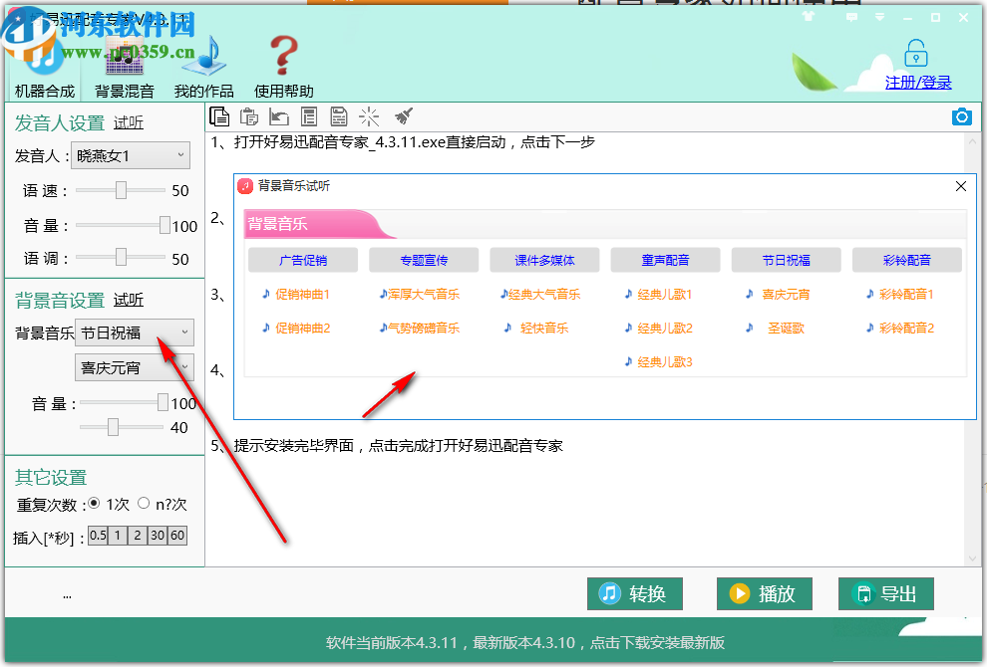Click 试听 next to 发音人设置
Screen dimensions: 987x667
[x=129, y=122]
